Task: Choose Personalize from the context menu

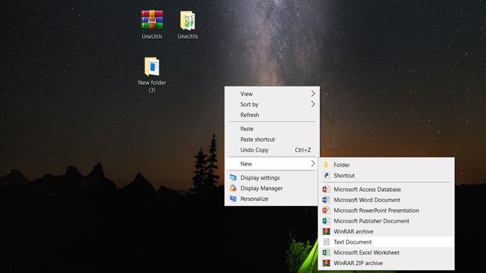Action: coord(254,199)
